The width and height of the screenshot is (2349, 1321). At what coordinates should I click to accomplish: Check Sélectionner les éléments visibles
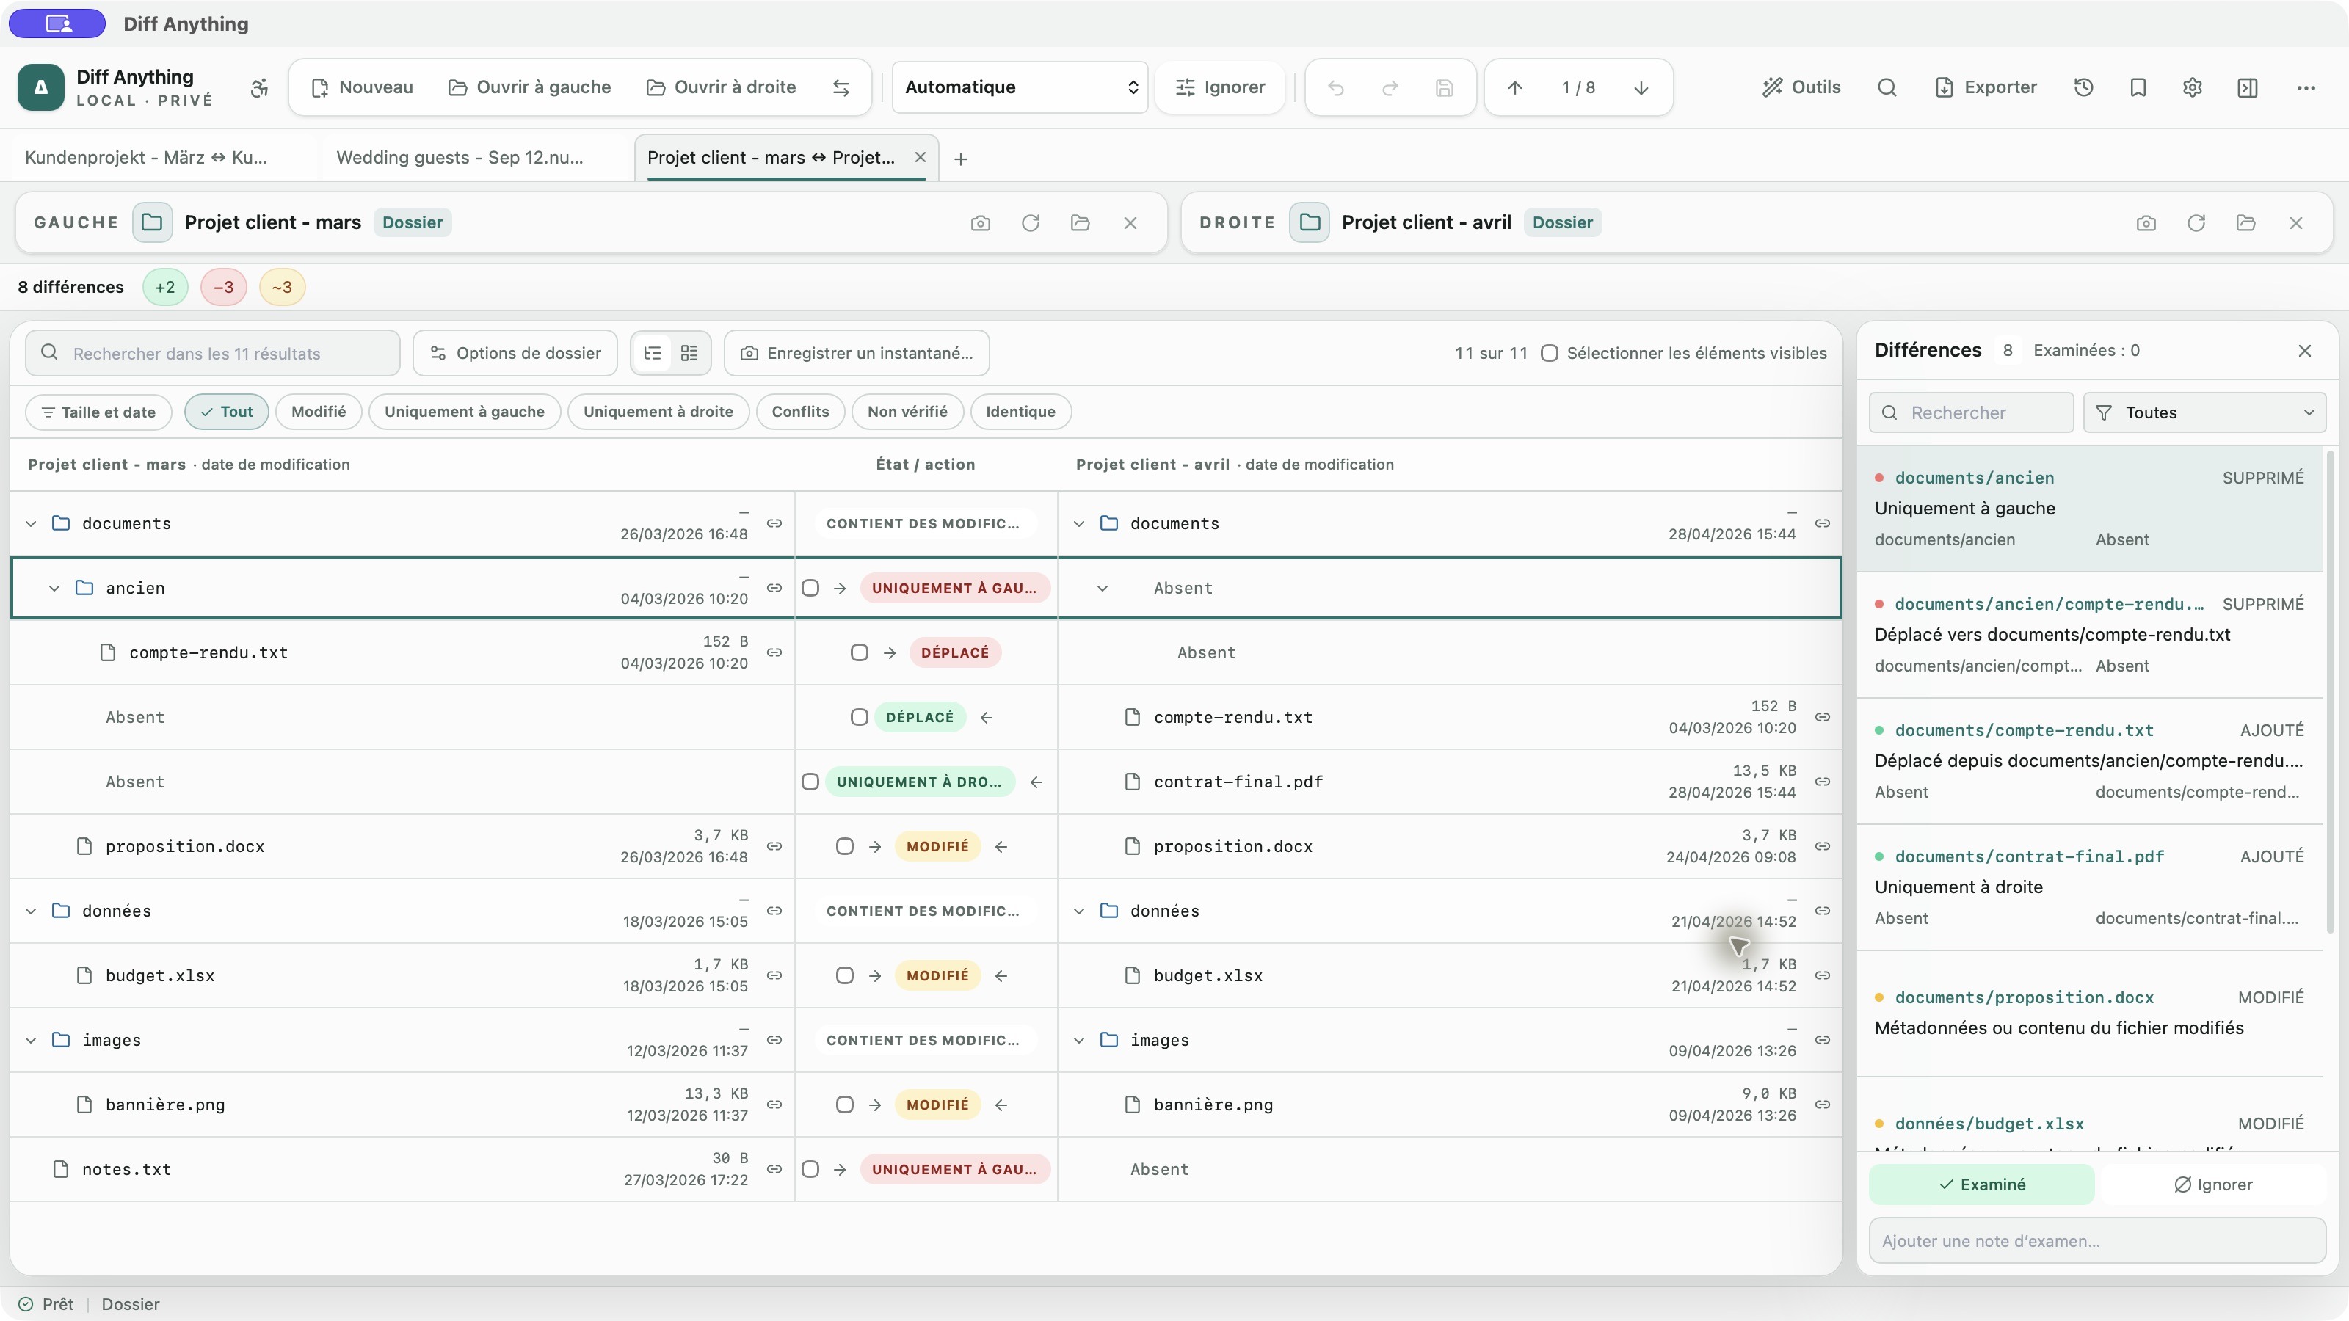pos(1550,353)
